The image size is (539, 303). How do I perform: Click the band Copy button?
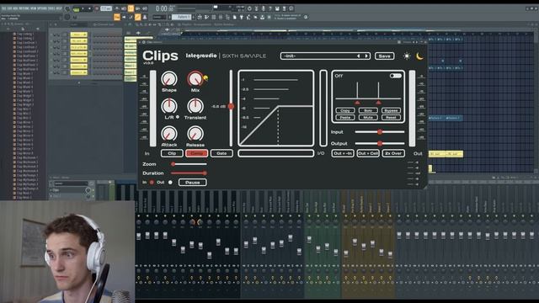[x=344, y=110]
